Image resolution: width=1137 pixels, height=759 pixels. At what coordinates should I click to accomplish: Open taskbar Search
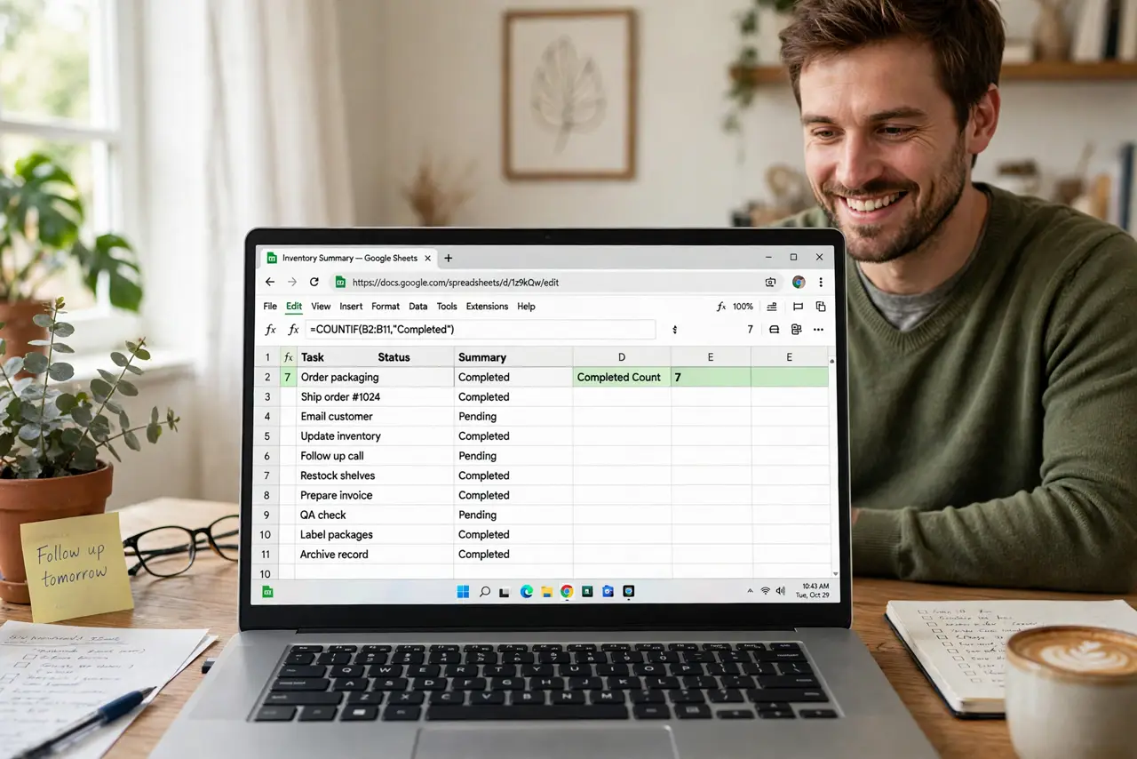click(x=485, y=591)
